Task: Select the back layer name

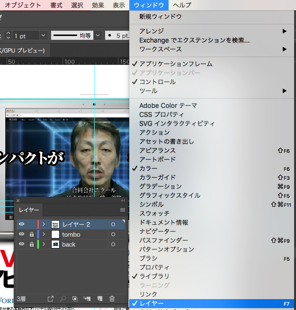Action: tap(69, 244)
